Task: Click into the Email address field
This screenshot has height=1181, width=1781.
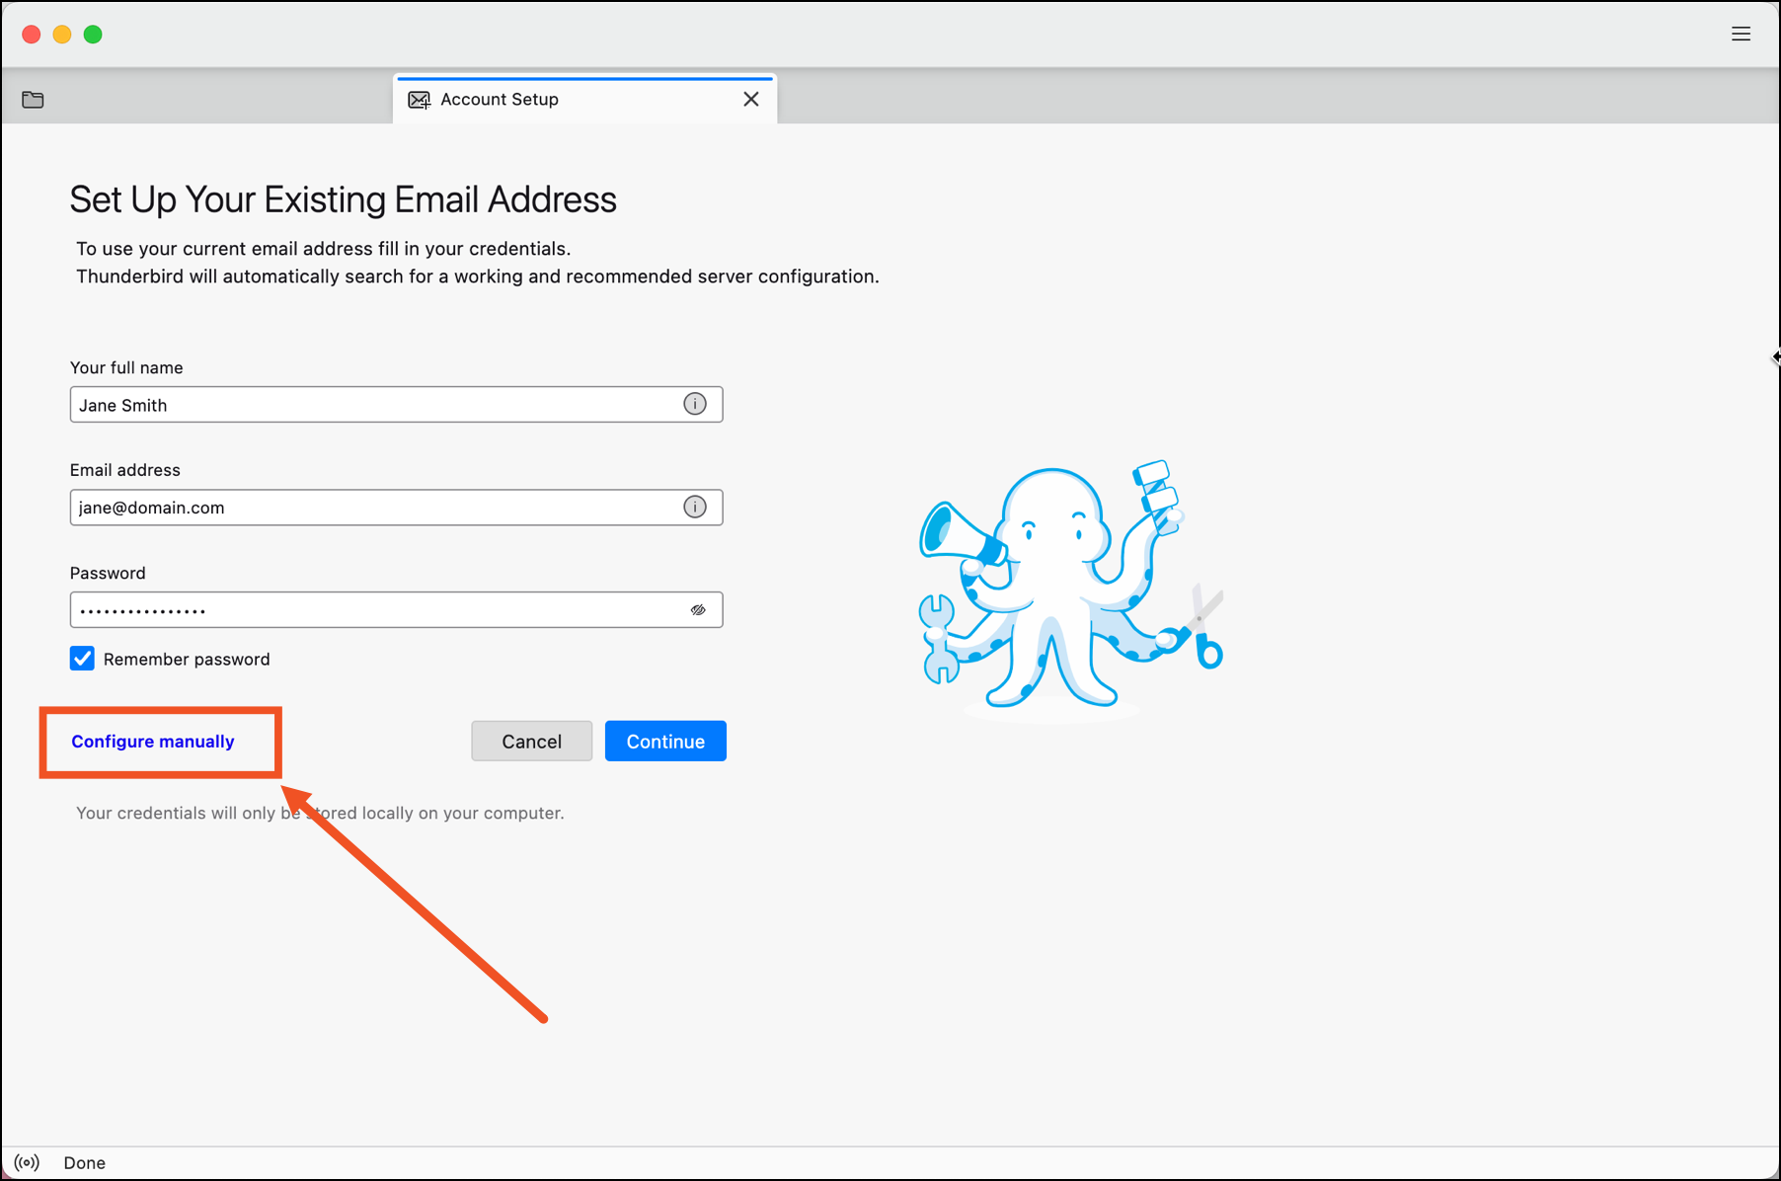Action: 396,508
